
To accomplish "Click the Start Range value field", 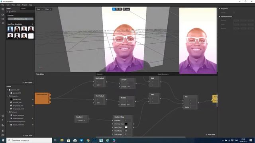I will [x=128, y=131].
